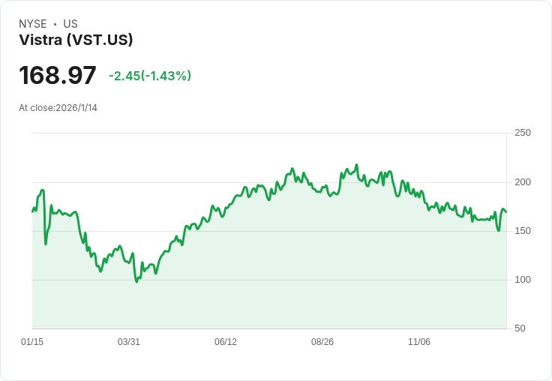552x381 pixels.
Task: Select the 08/26 date on the x-axis
Action: tap(322, 342)
